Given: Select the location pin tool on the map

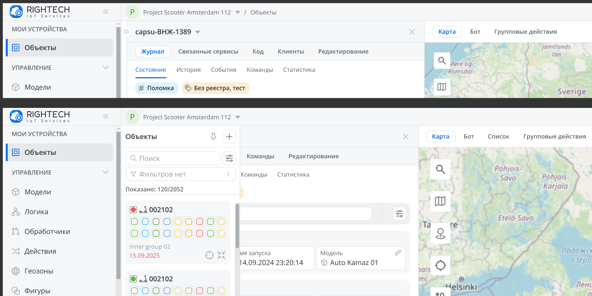Looking at the screenshot, I should point(440,234).
